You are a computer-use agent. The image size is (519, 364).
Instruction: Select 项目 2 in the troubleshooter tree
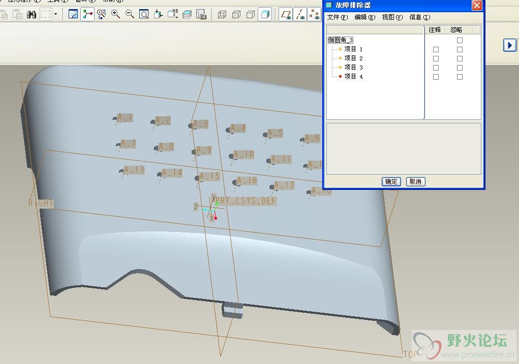353,58
